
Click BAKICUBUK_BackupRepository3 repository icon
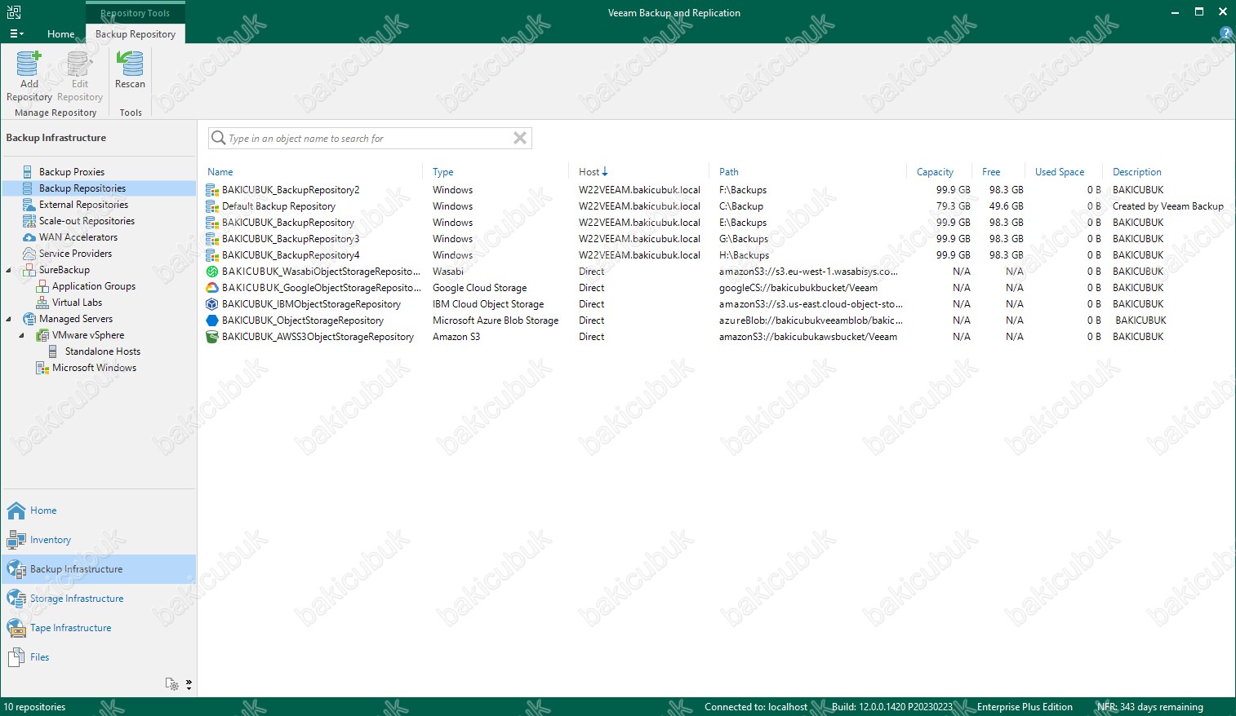tap(212, 239)
